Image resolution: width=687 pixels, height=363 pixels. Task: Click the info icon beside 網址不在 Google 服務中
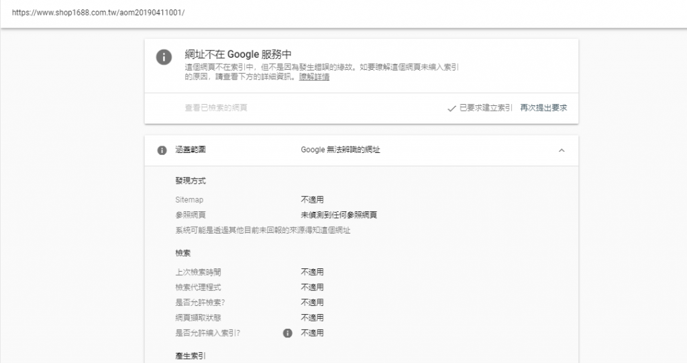pos(164,57)
